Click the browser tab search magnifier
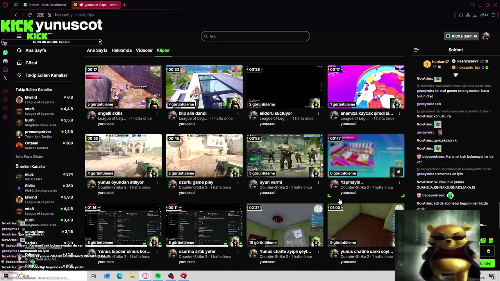 point(472,5)
